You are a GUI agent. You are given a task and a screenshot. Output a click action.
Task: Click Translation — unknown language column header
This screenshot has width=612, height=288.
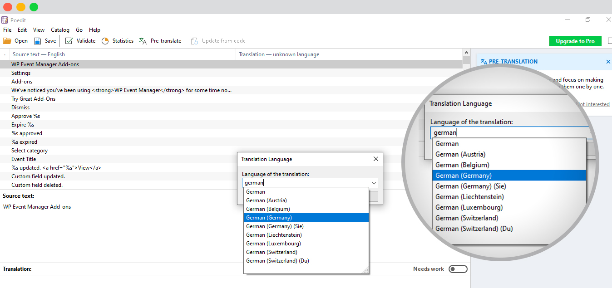(x=350, y=54)
